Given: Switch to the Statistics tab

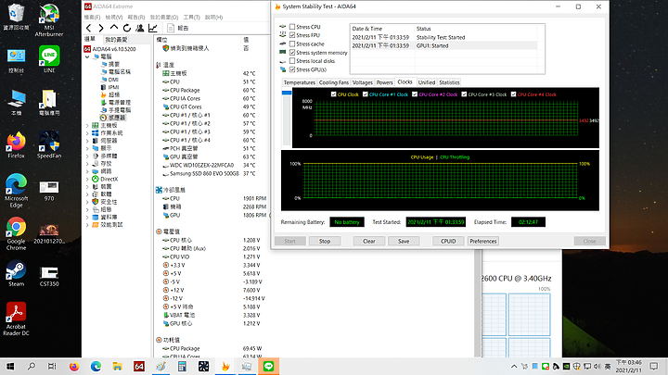Looking at the screenshot, I should (x=449, y=82).
